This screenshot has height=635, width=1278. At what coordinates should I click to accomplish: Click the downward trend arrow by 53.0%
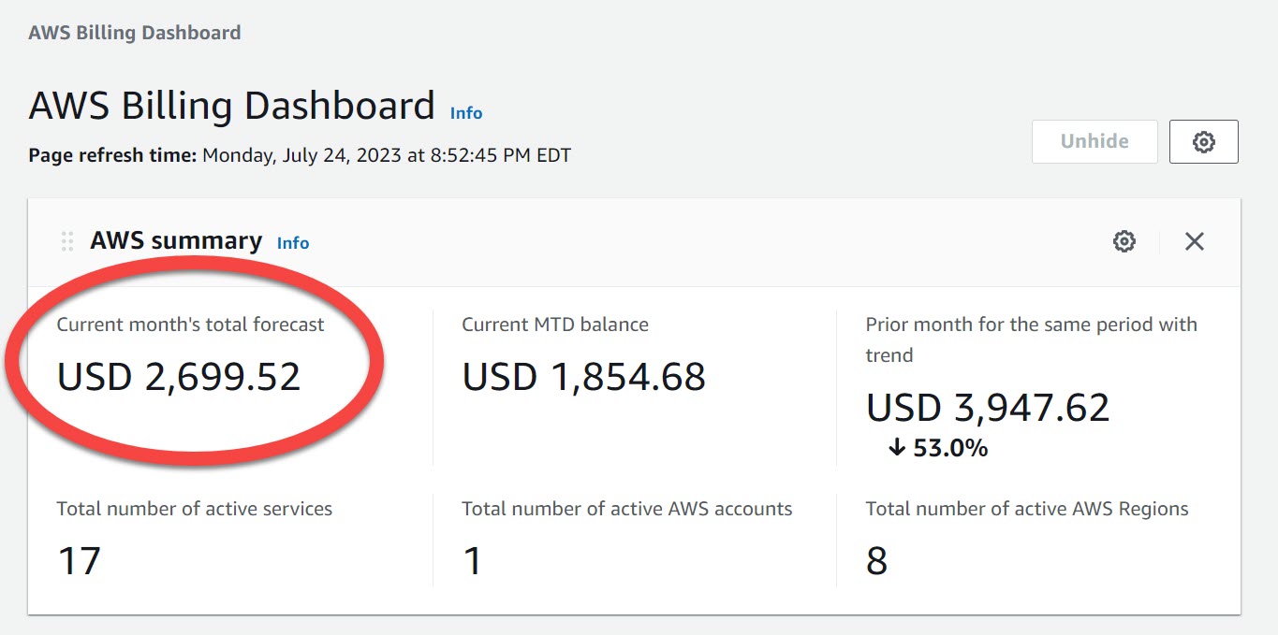(896, 448)
